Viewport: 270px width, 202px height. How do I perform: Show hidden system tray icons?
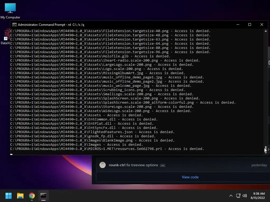[x=231, y=196]
